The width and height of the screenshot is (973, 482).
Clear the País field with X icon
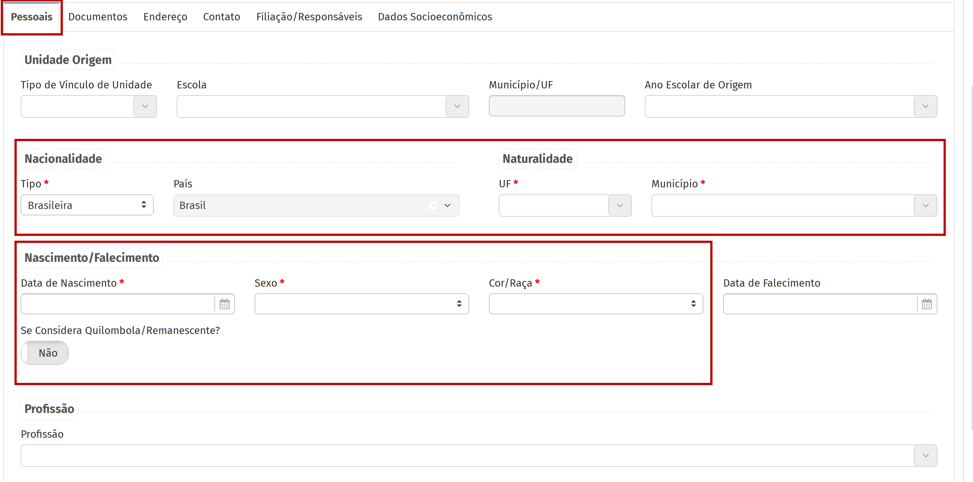pos(433,205)
